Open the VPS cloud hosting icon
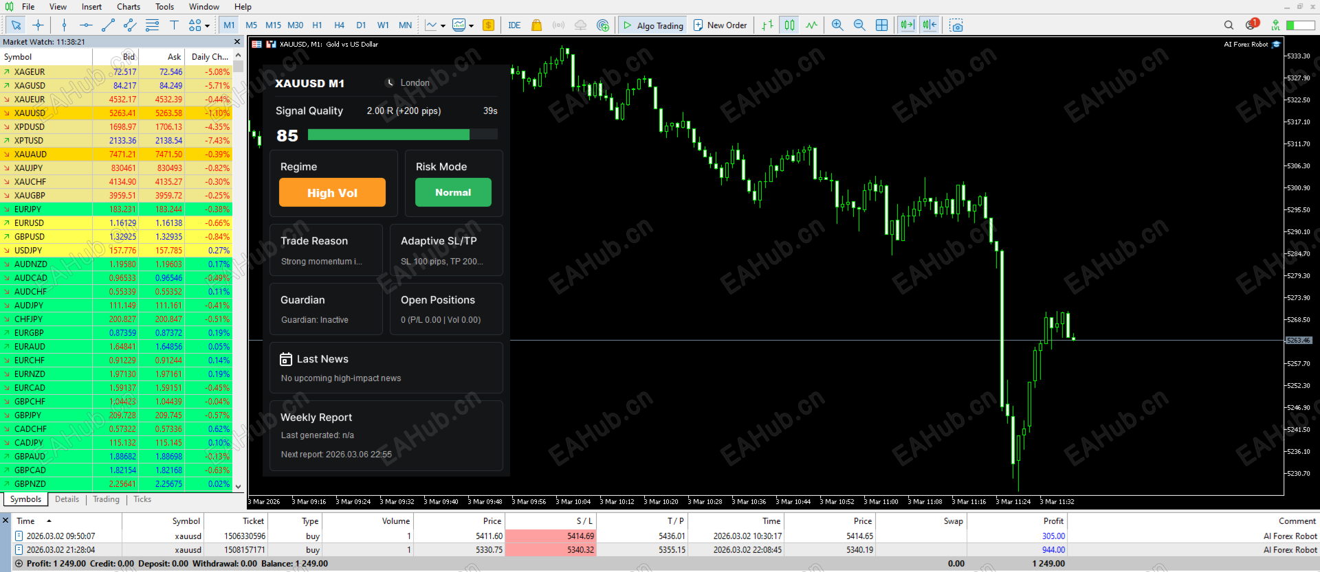Screen dimensions: 1320x572 click(x=580, y=25)
